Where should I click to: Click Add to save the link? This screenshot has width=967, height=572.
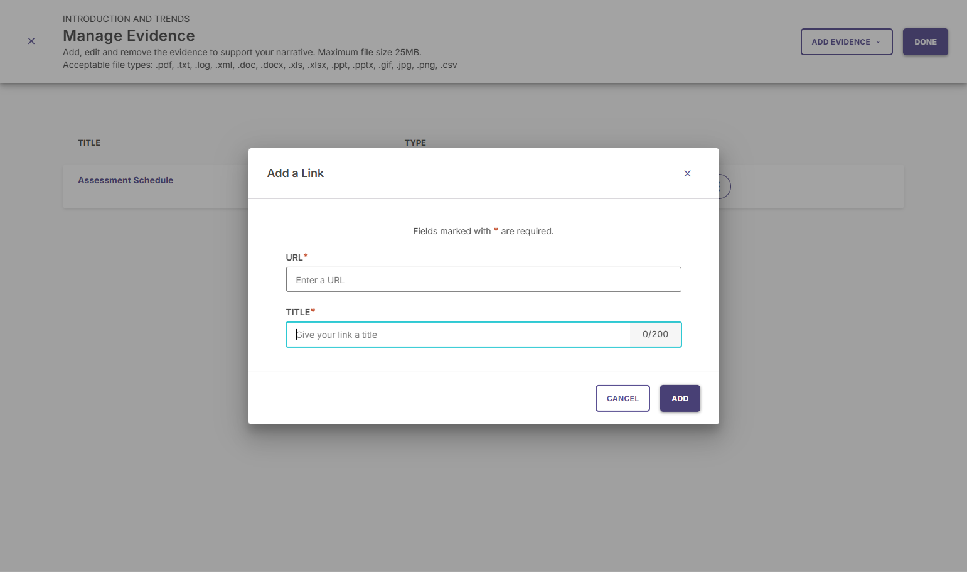tap(680, 398)
